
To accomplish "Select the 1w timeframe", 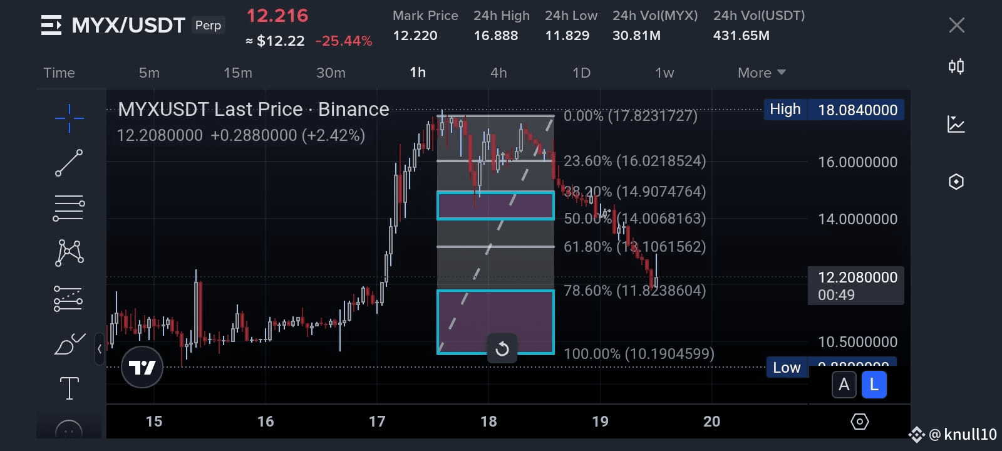I will 664,73.
